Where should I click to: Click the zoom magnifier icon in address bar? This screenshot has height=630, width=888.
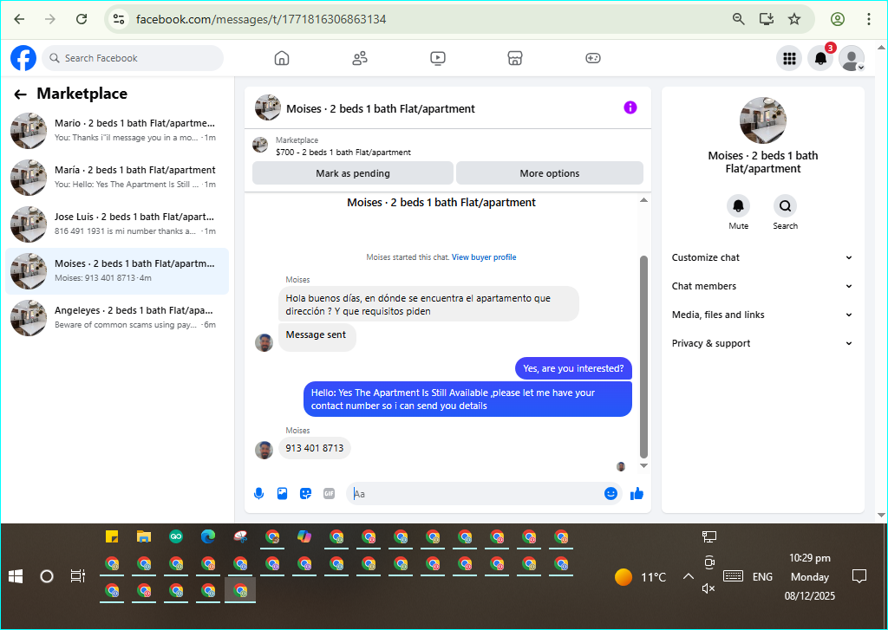click(x=739, y=19)
